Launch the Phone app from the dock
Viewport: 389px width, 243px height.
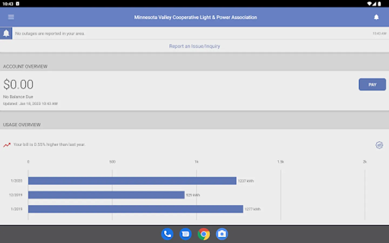point(167,234)
